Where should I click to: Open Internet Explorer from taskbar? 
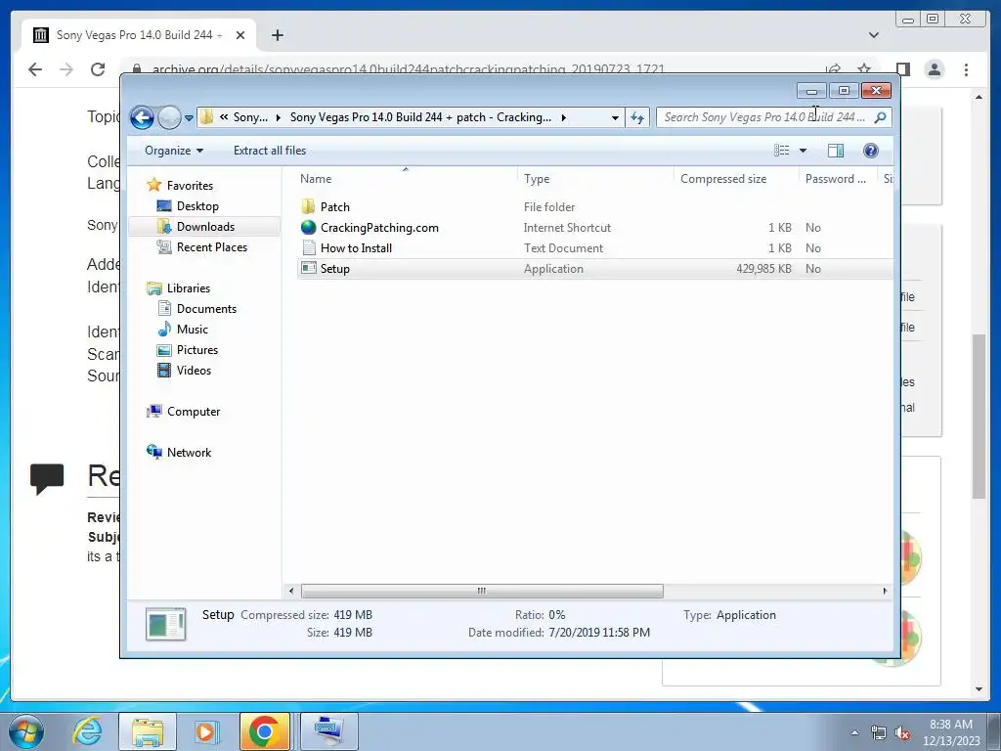[x=87, y=731]
